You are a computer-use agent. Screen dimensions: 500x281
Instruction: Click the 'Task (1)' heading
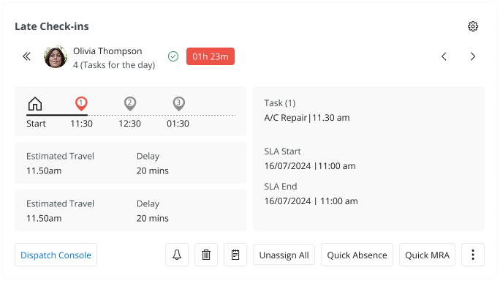pos(280,103)
